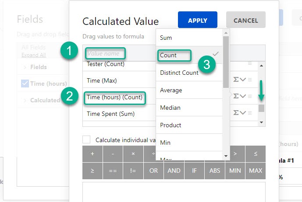The height and width of the screenshot is (202, 302).
Task: Click the blue APPLY button
Action: 198,20
